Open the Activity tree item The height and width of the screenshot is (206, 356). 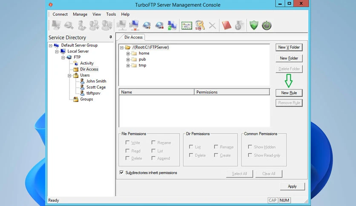[x=87, y=63]
